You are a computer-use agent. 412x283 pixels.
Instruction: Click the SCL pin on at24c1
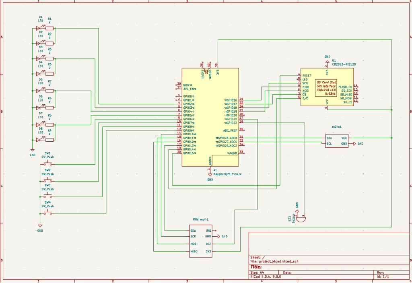point(329,144)
